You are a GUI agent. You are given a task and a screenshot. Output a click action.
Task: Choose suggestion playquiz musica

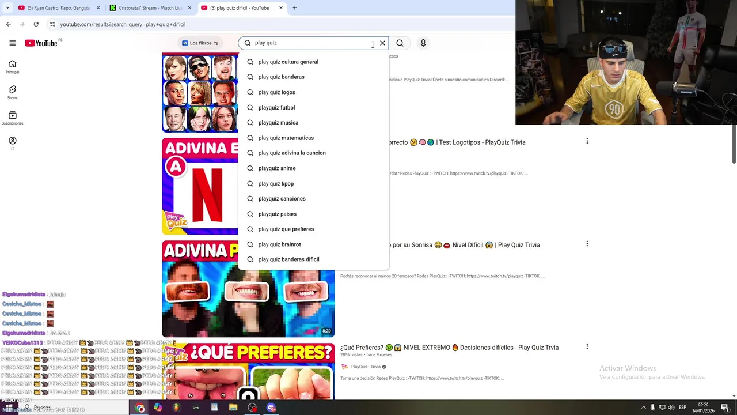point(314,122)
